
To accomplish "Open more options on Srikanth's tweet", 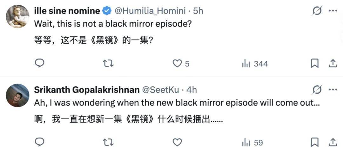I will pos(332,90).
